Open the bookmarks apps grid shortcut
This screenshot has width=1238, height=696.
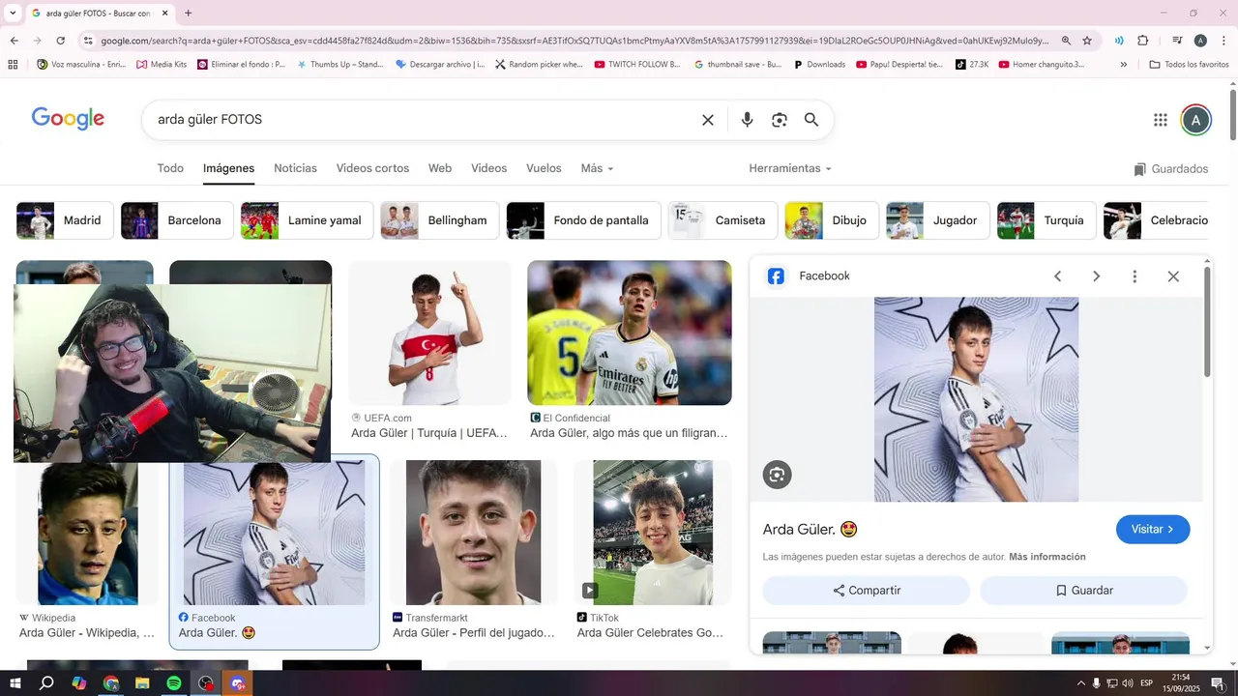13,65
